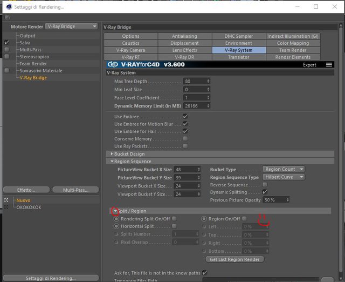Select Output in settings tree
The height and width of the screenshot is (282, 345).
tap(27, 36)
